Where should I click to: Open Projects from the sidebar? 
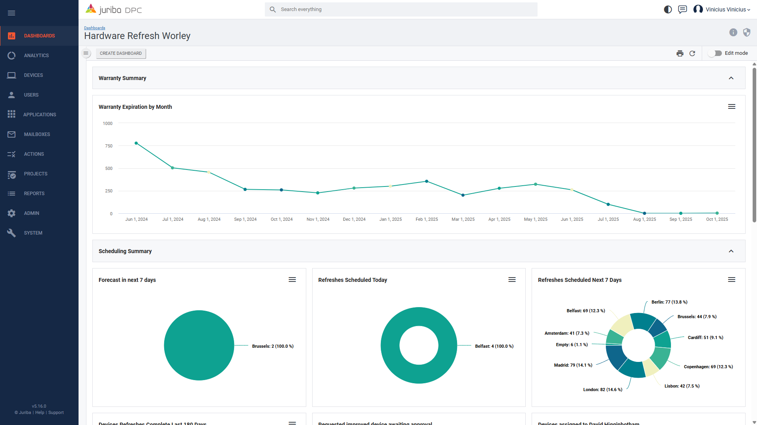pyautogui.click(x=36, y=174)
